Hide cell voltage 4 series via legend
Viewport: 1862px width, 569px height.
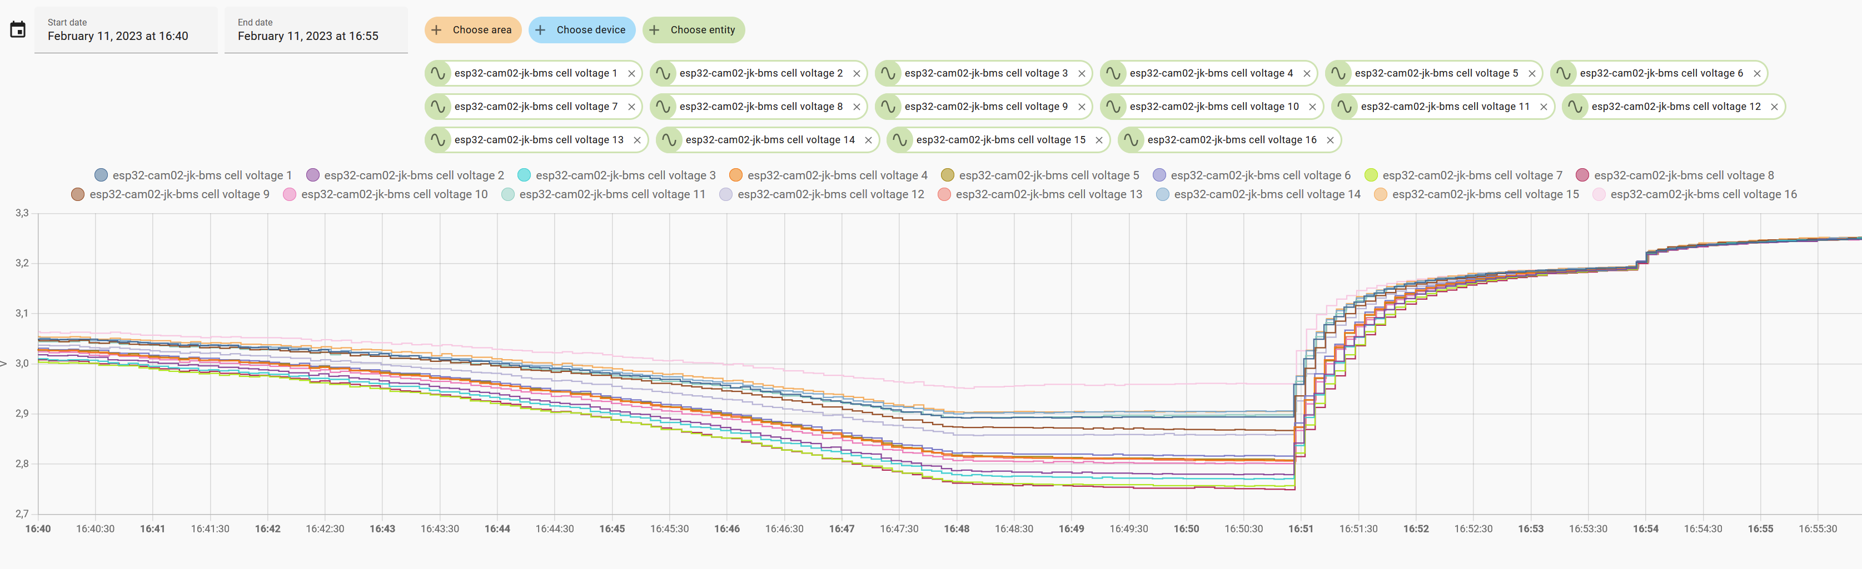[x=828, y=175]
